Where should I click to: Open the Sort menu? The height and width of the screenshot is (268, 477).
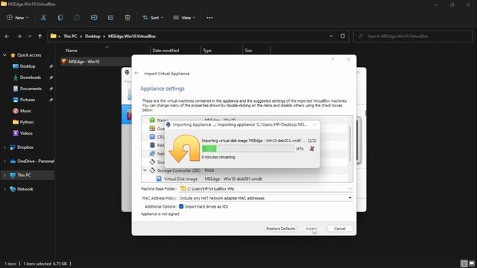coord(153,18)
